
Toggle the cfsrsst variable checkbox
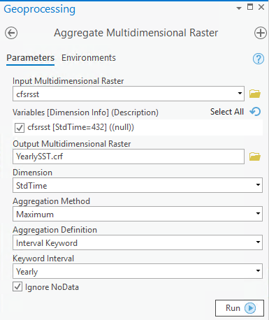pyautogui.click(x=20, y=128)
